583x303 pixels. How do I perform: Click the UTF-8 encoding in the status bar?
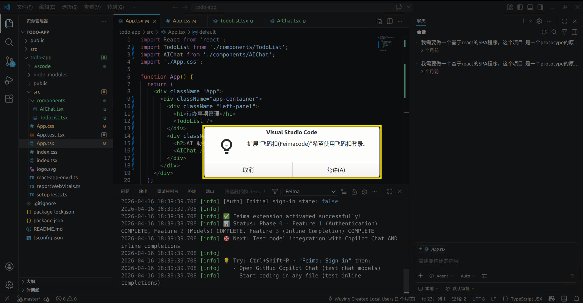pyautogui.click(x=478, y=299)
